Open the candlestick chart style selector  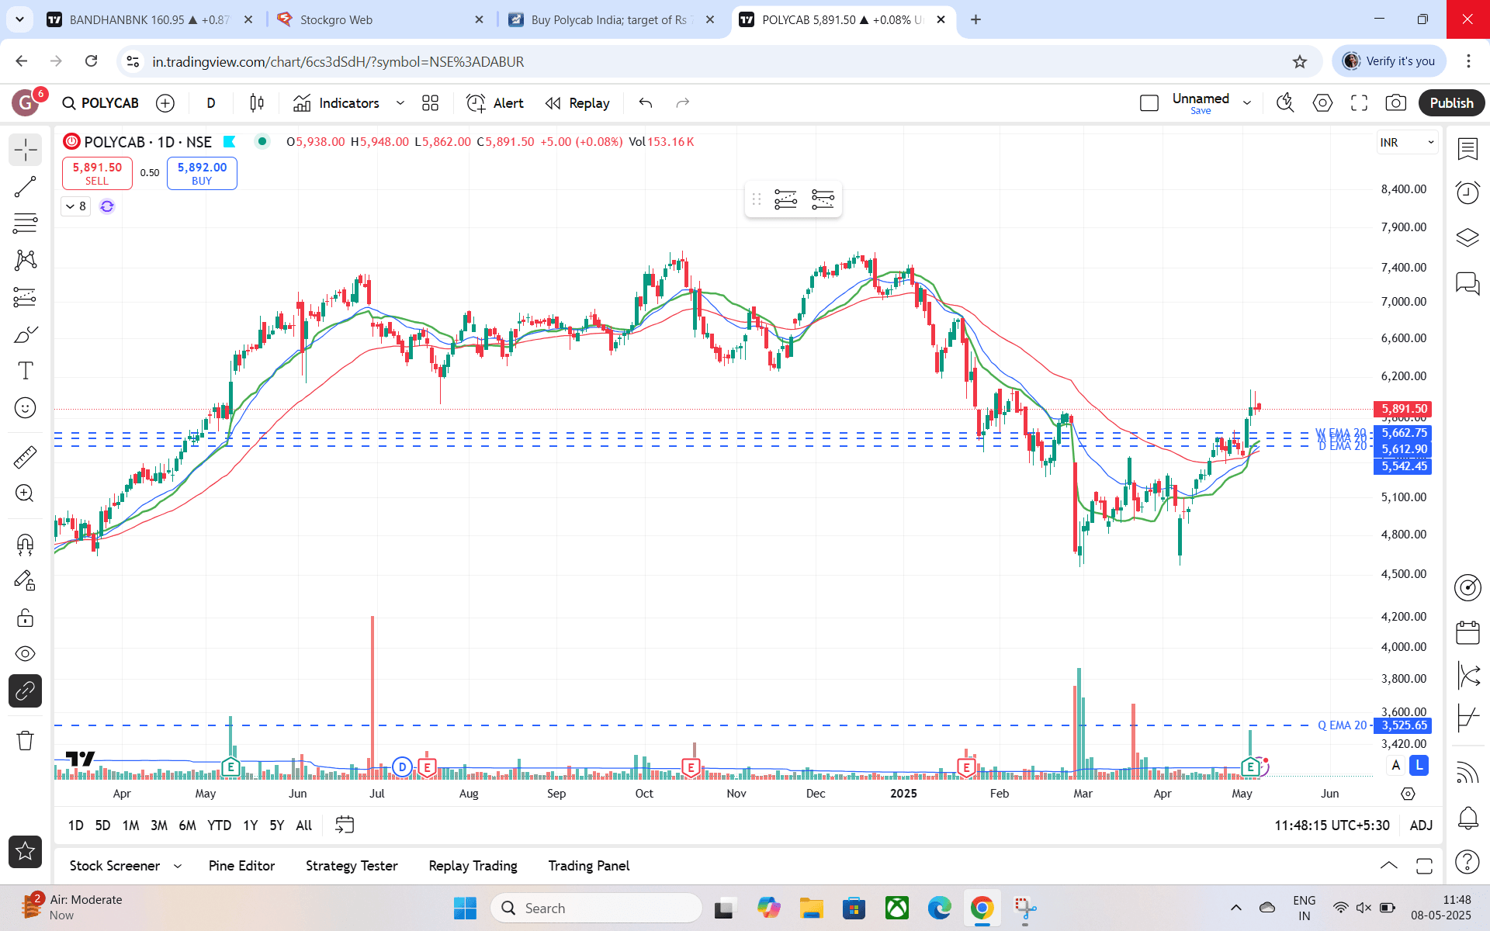coord(257,103)
